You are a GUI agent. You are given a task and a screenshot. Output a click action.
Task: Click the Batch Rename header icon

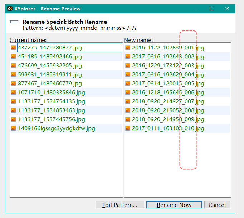click(14, 22)
